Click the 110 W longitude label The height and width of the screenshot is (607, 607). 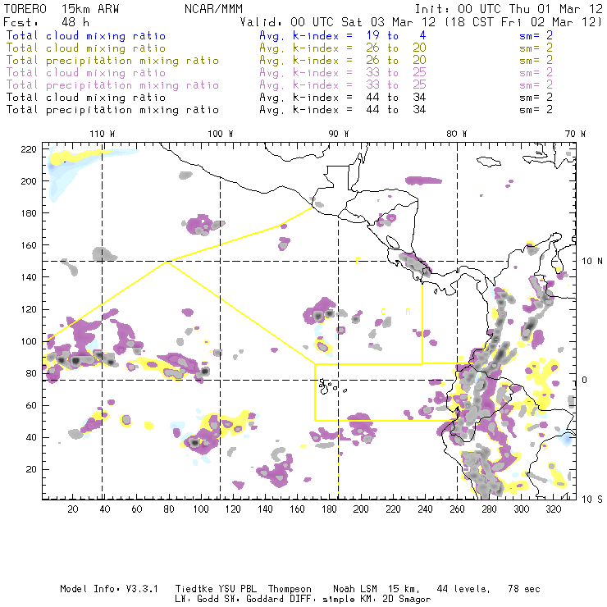click(x=102, y=133)
